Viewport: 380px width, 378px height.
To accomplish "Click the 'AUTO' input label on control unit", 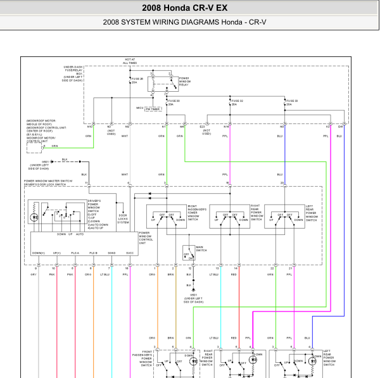I will pyautogui.click(x=80, y=234).
